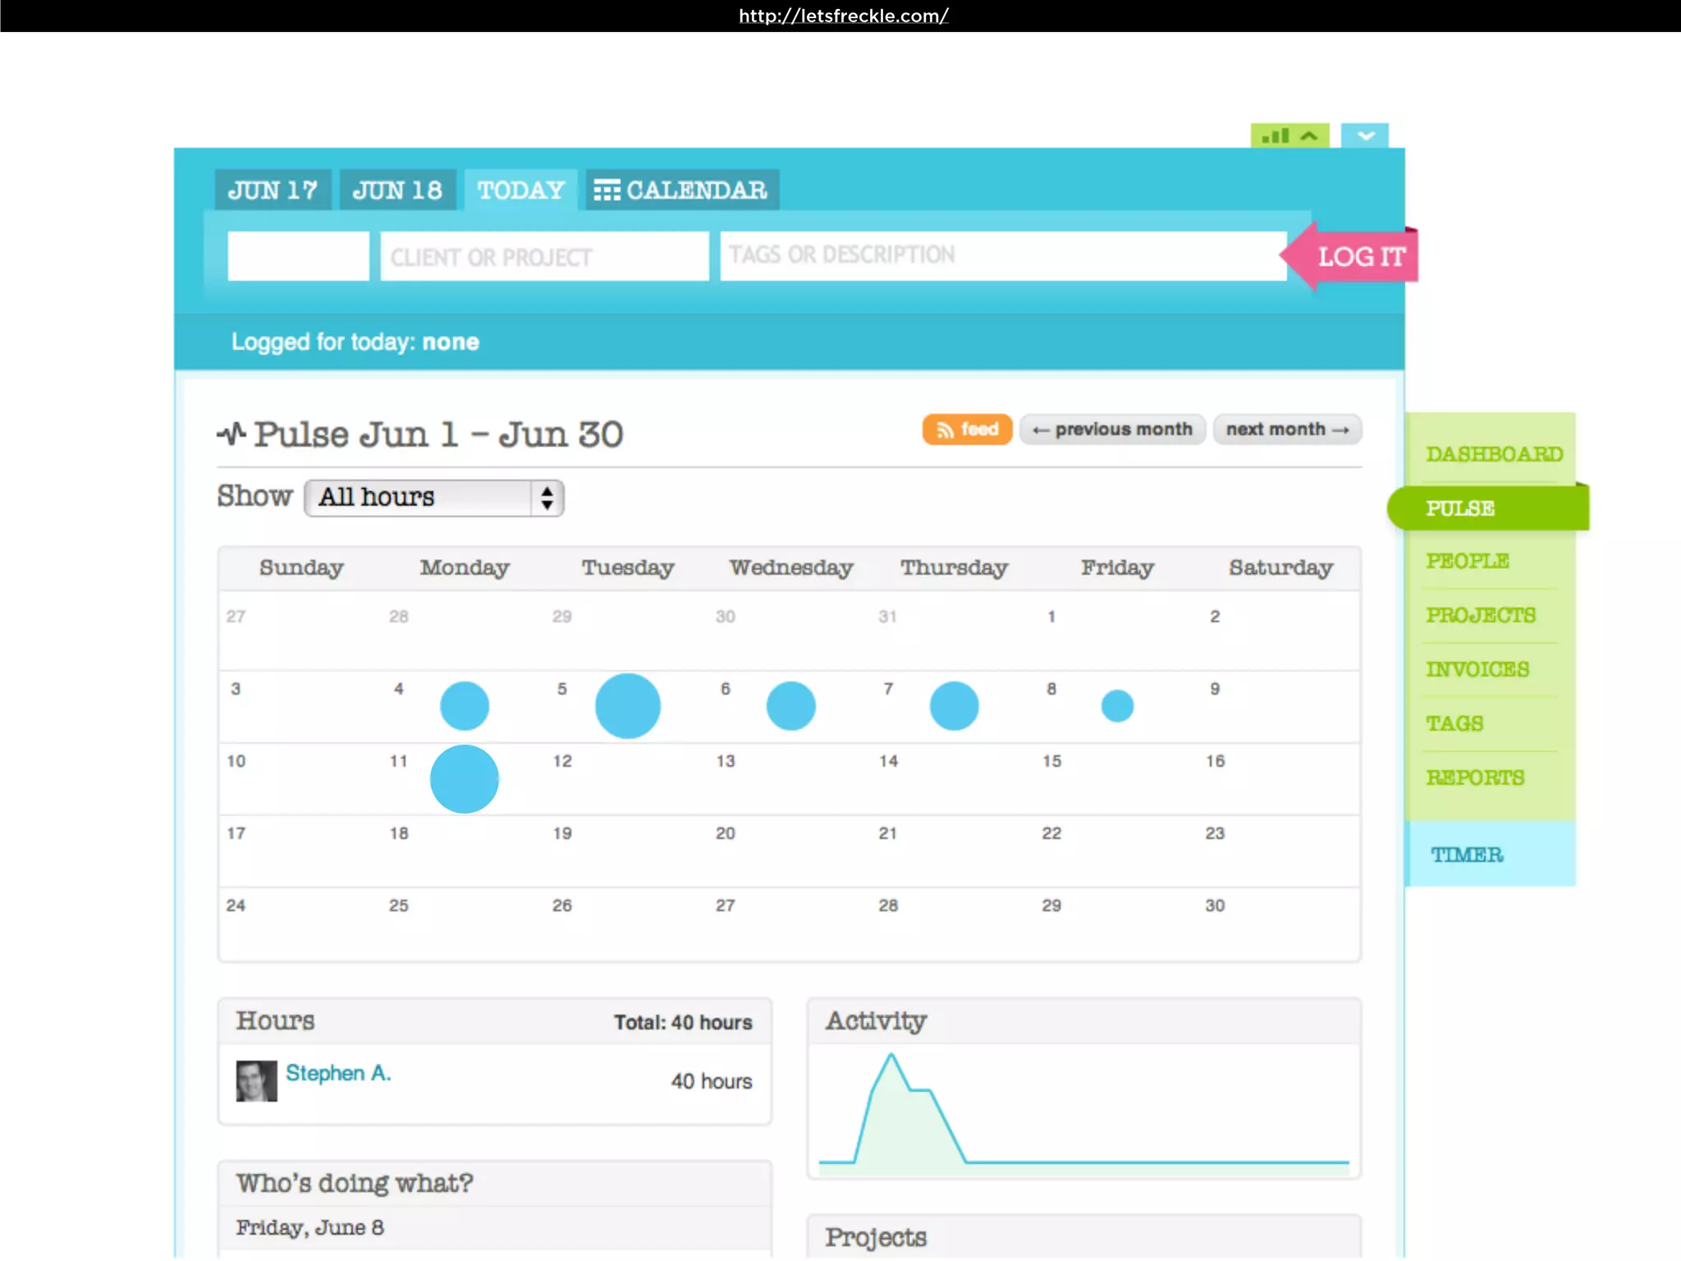Click the pulse icon beside the Pulse heading
This screenshot has height=1261, width=1681.
click(231, 433)
